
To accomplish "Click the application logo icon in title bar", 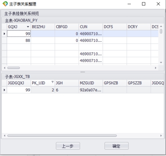I will tap(5, 4).
